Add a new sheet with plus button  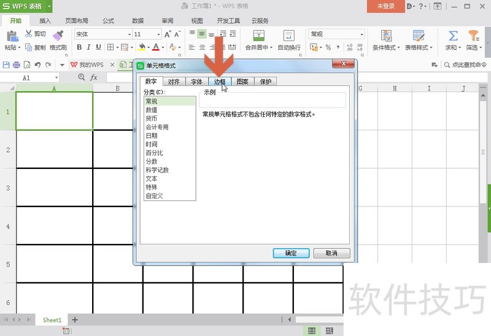[x=74, y=320]
